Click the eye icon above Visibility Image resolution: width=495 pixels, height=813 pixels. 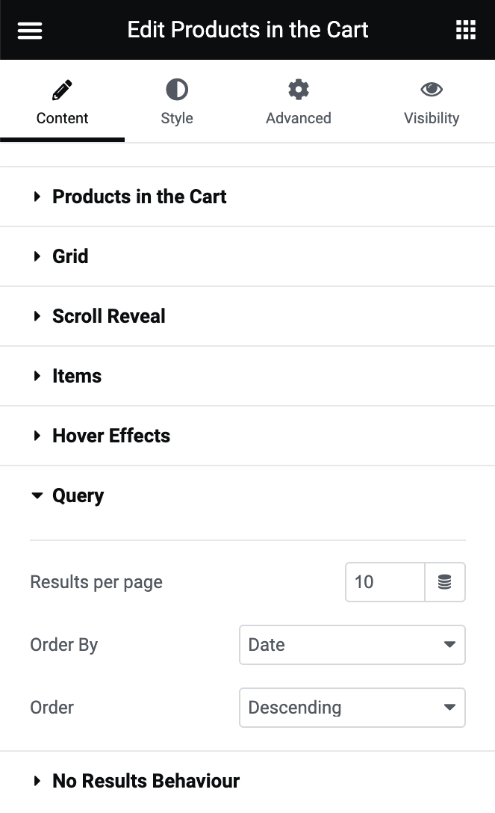pyautogui.click(x=432, y=88)
